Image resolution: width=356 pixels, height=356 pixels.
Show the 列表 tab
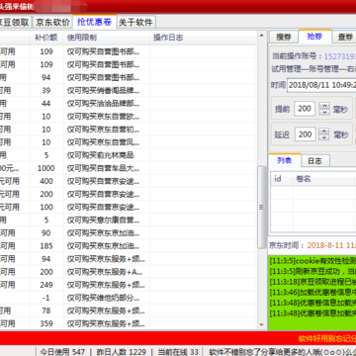point(284,161)
